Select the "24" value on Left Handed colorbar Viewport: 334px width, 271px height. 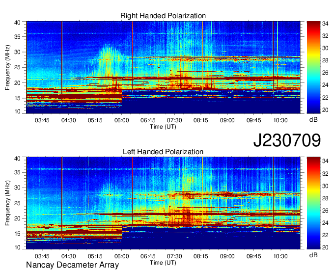click(325, 223)
